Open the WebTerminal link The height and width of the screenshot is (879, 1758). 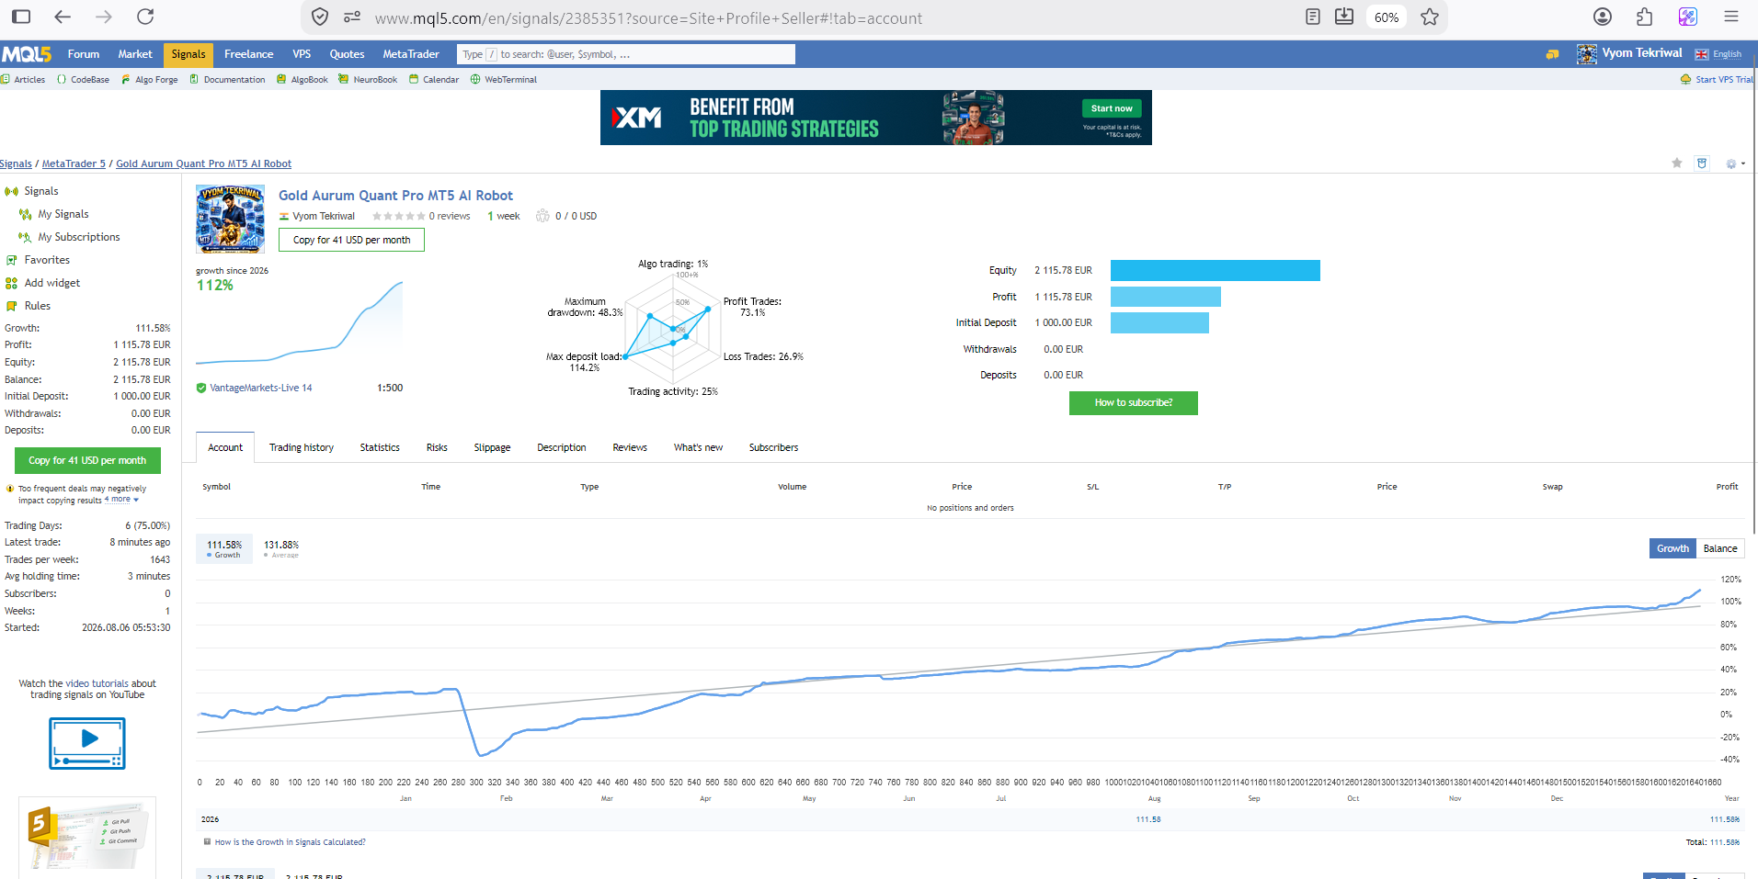(504, 80)
